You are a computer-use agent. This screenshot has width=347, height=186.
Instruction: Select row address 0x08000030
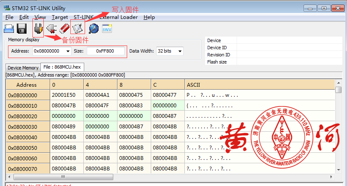point(28,127)
